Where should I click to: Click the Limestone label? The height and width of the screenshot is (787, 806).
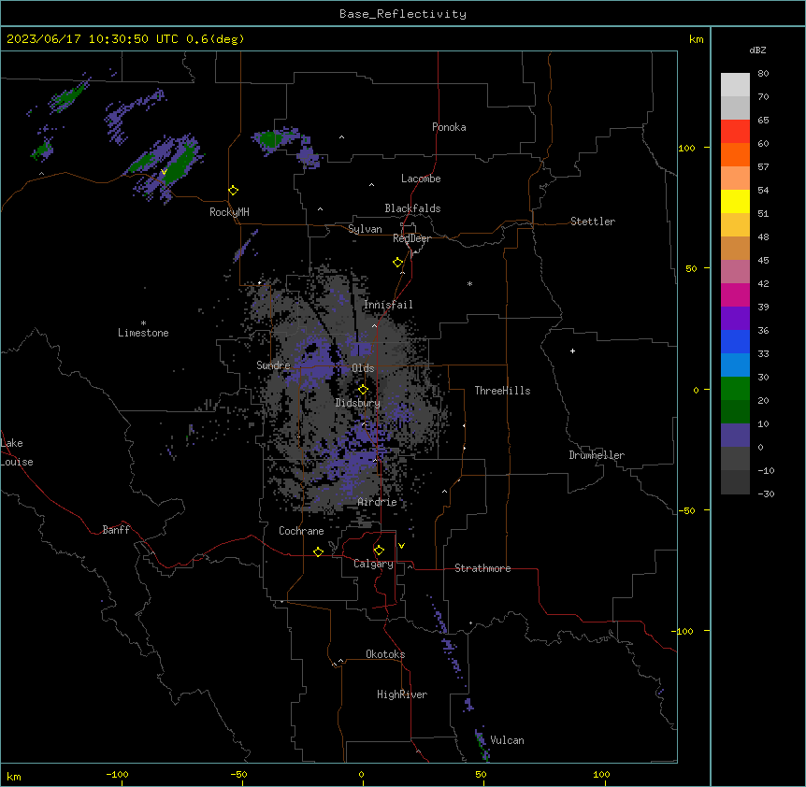[x=143, y=333]
